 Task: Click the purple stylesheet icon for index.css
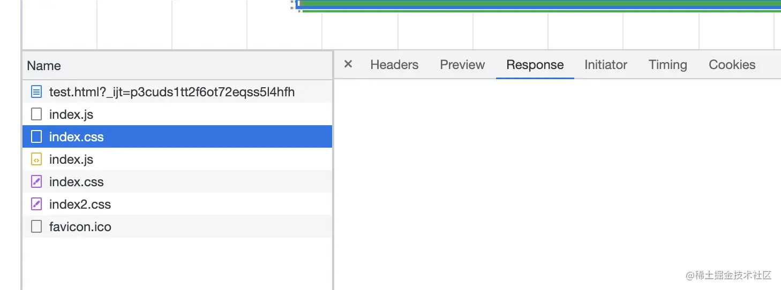coord(36,182)
